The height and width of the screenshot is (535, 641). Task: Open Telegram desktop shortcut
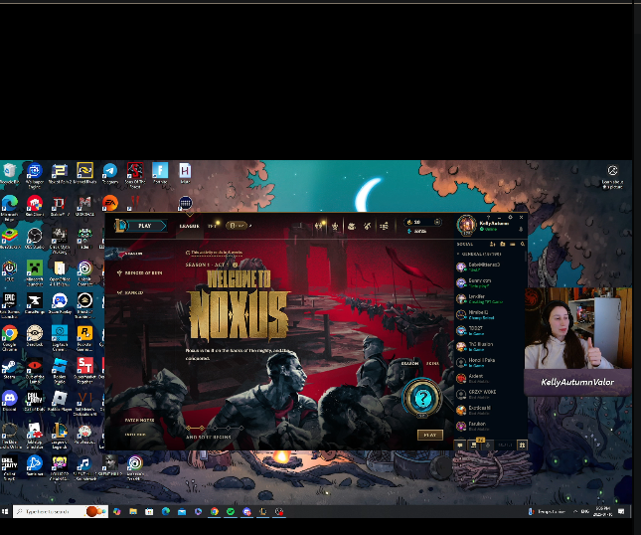[109, 173]
